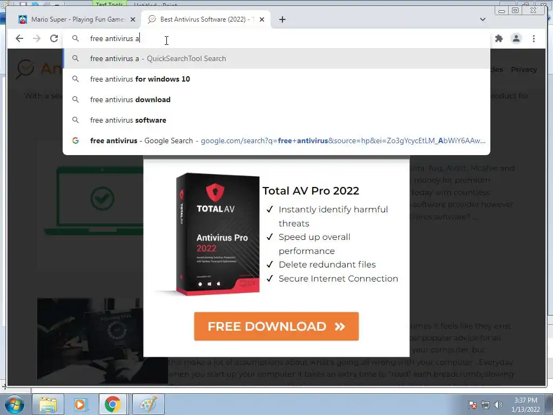Switch to Chrome via the taskbar icon
This screenshot has height=415, width=553.
point(112,405)
